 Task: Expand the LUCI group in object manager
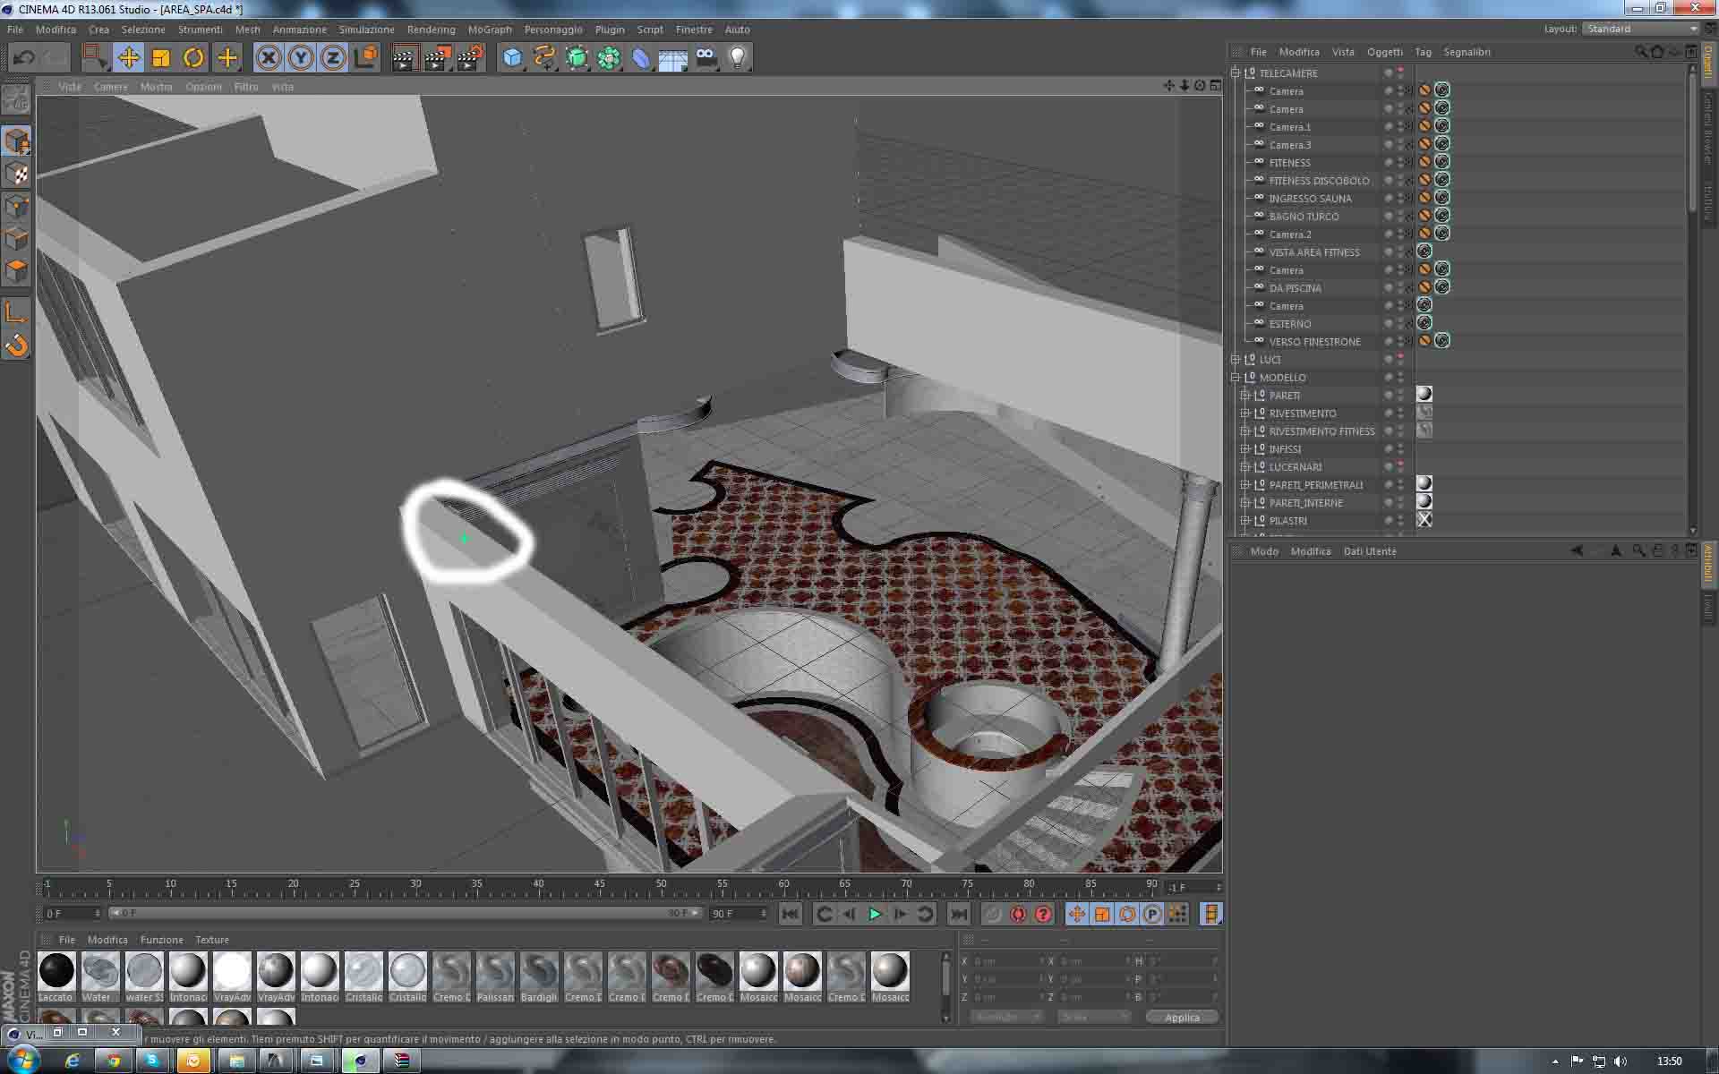coord(1236,360)
